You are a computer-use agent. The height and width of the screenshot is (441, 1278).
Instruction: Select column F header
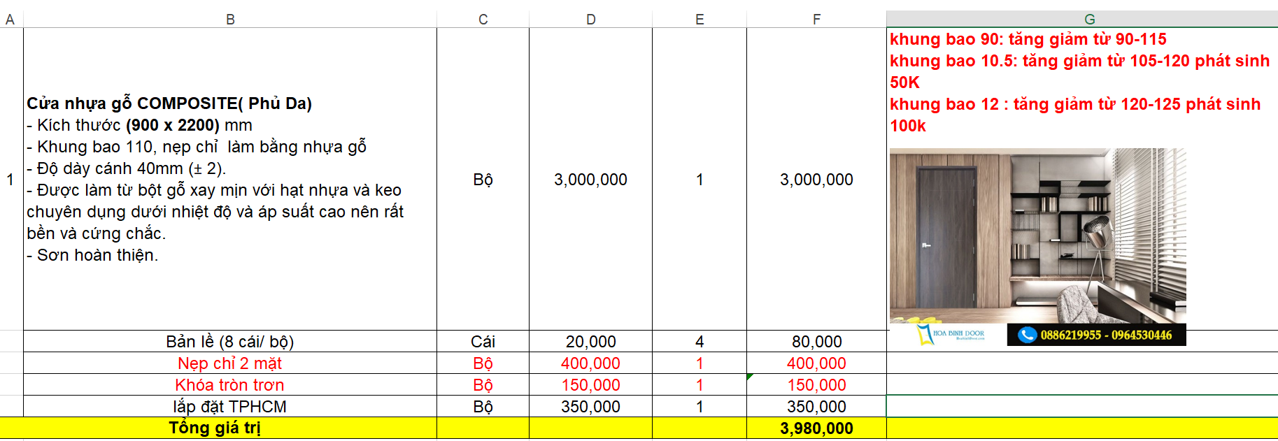816,20
